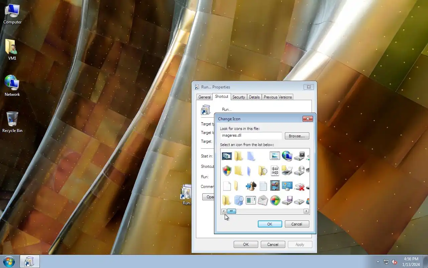This screenshot has height=268, width=428.
Task: Switch to the Shortcut tab
Action: pos(221,96)
